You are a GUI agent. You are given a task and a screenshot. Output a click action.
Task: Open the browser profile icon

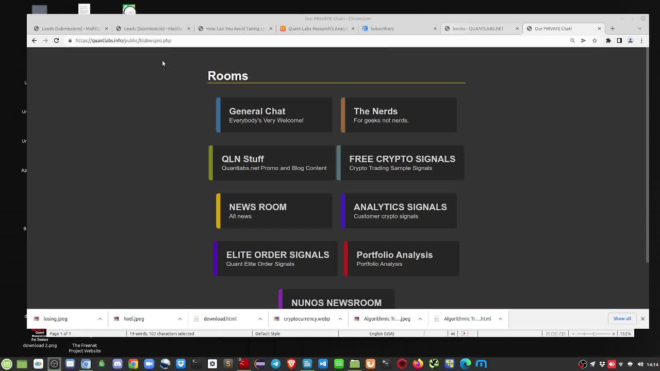pyautogui.click(x=630, y=40)
